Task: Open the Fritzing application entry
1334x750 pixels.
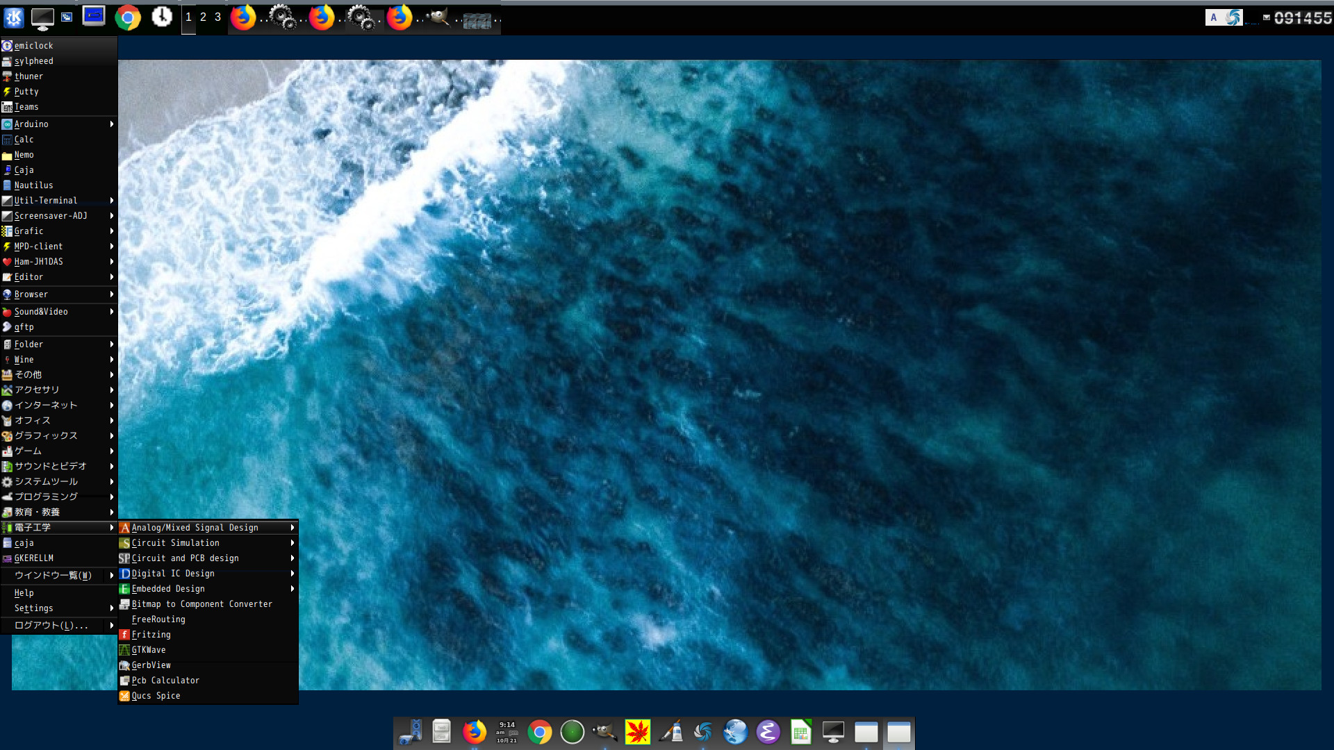Action: pos(151,634)
